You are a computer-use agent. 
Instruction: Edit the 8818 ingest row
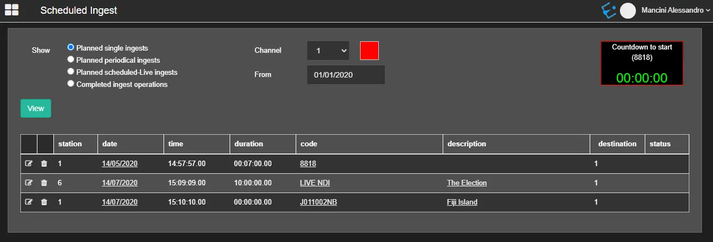click(x=29, y=163)
